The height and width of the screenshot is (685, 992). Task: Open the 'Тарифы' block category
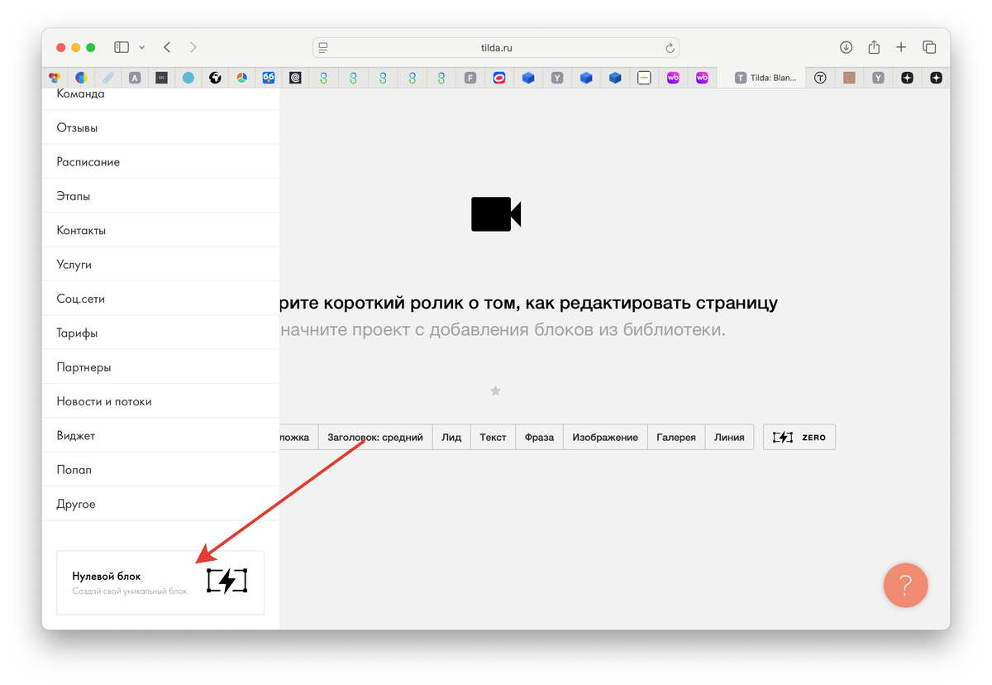[x=160, y=333]
